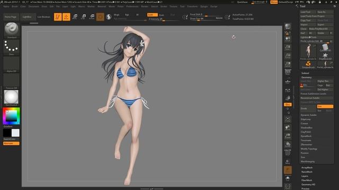The height and width of the screenshot is (190, 339).
Task: Open the Dots stroke picker
Action: [12, 47]
